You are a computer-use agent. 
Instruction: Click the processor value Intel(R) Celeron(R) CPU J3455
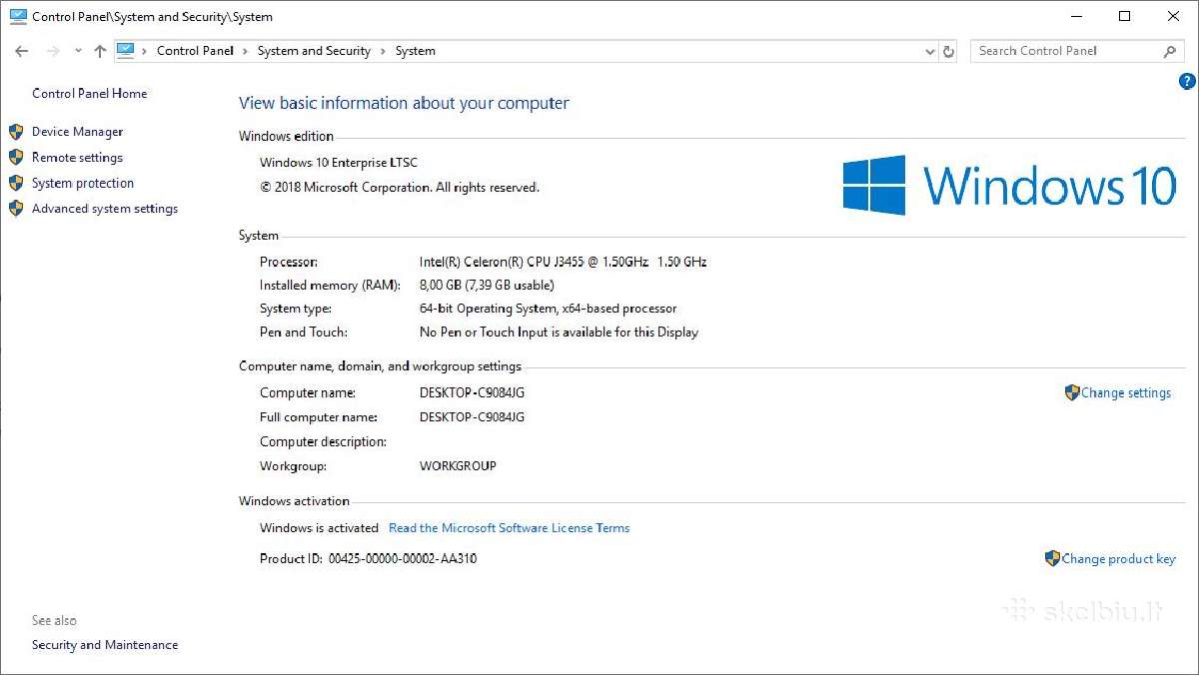click(x=564, y=262)
